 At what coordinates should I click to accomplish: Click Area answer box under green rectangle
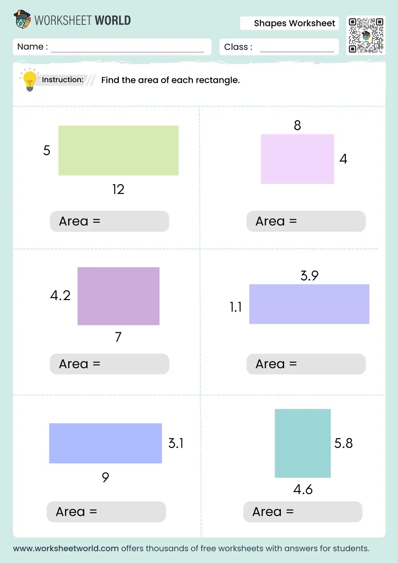click(109, 221)
